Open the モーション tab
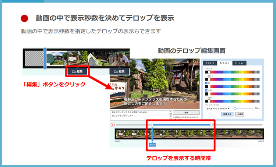The width and height of the screenshot is (276, 167). coord(239,63)
